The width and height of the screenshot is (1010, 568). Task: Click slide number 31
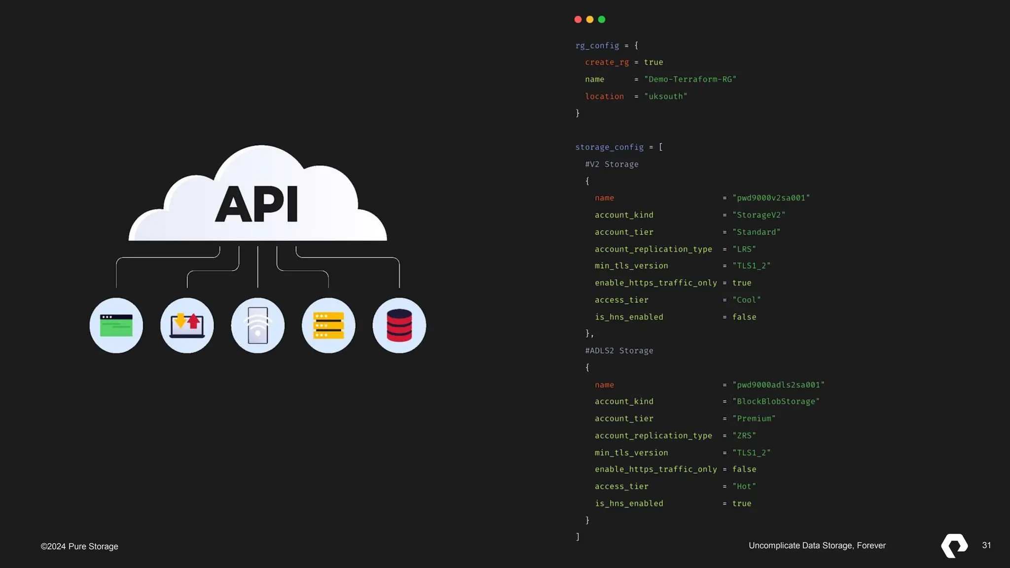[986, 545]
